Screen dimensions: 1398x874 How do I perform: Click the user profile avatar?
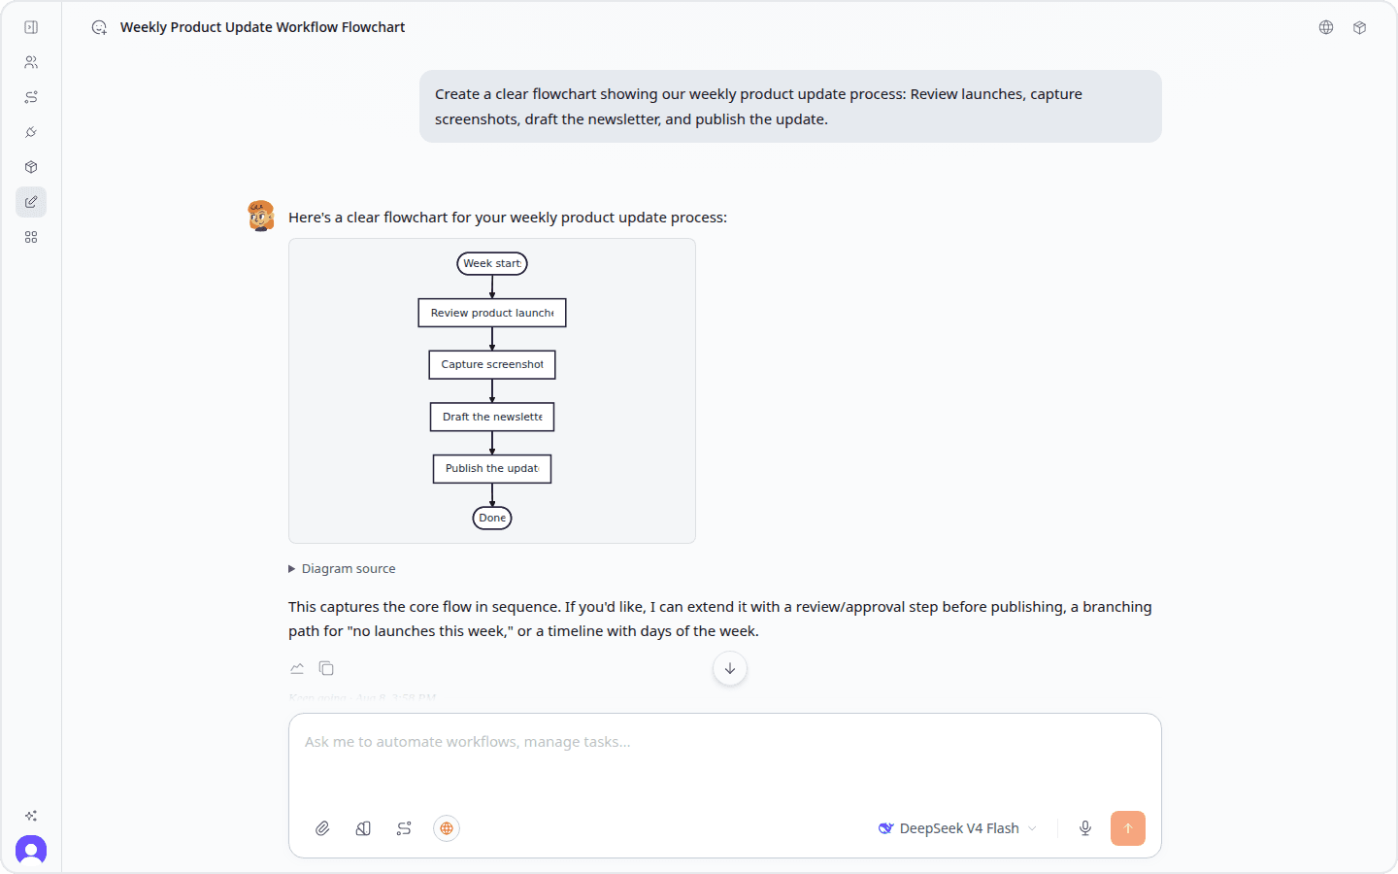point(31,851)
